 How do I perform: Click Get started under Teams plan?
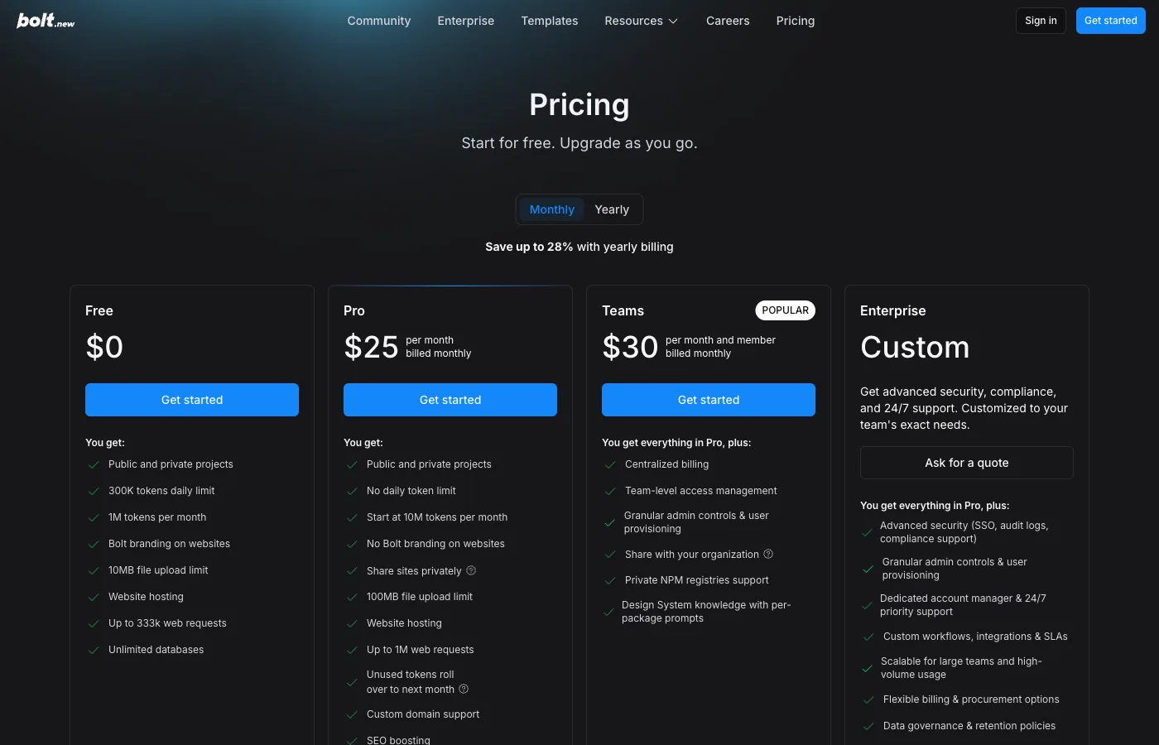(x=709, y=400)
